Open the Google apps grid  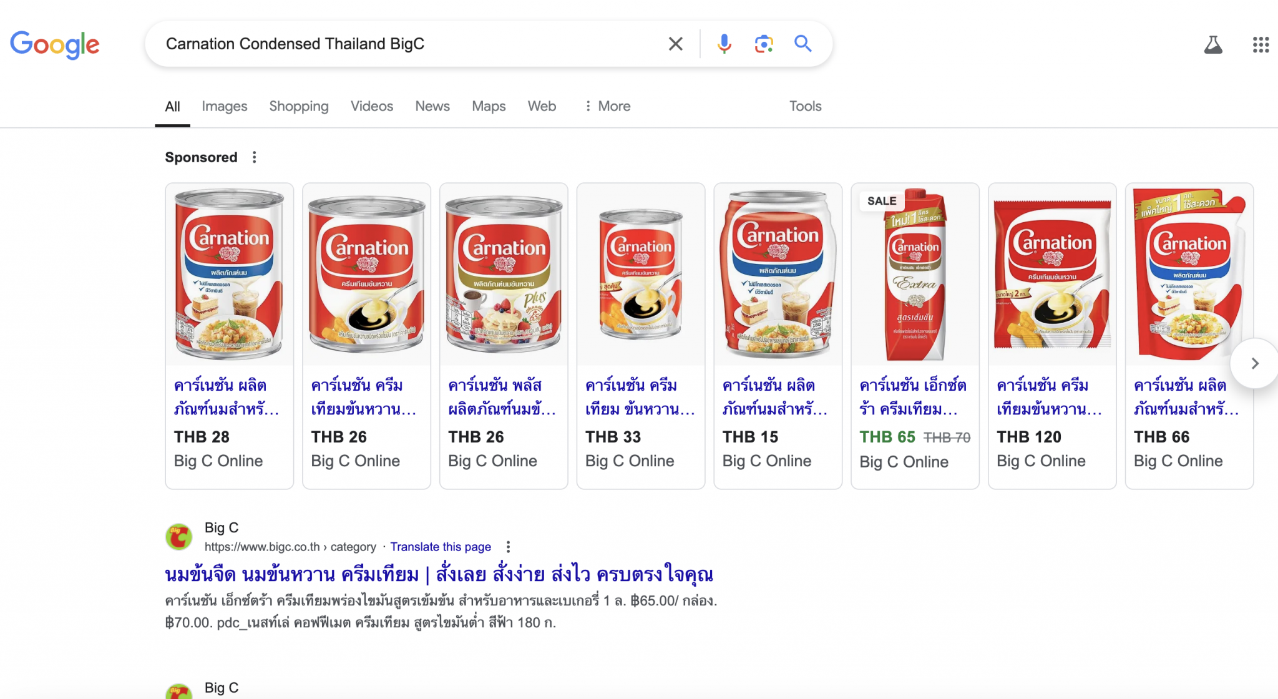tap(1261, 44)
